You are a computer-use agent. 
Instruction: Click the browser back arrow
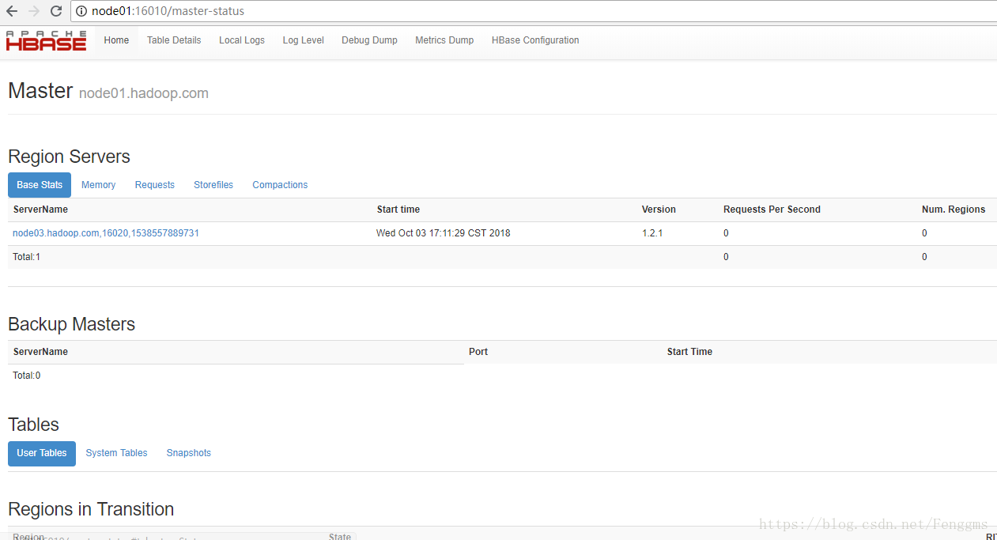(x=12, y=11)
